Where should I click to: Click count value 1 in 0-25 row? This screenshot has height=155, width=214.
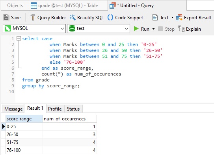[x=70, y=127]
